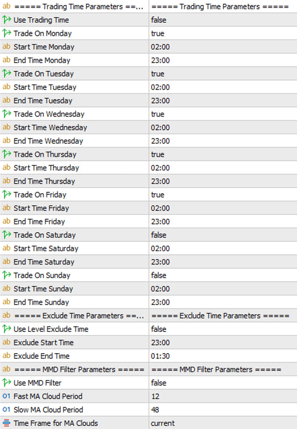
Task: Click the ab icon beside Exclude Start Time
Action: point(6,343)
